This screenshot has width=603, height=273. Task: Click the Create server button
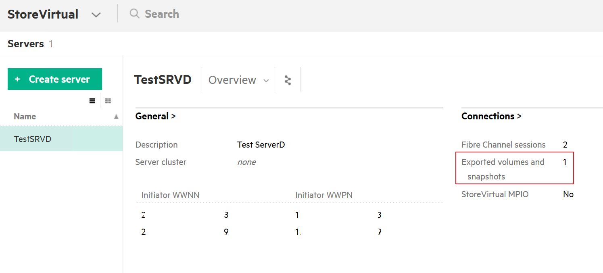(55, 79)
